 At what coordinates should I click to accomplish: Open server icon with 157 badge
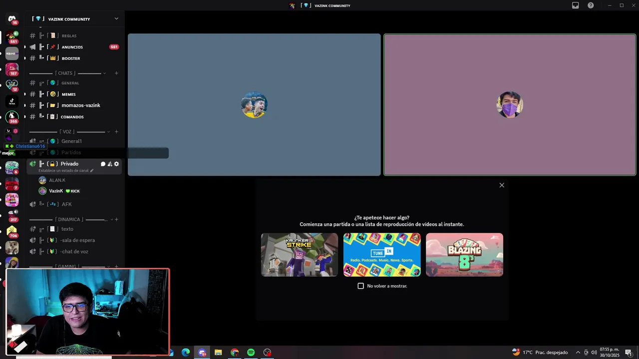point(12,69)
